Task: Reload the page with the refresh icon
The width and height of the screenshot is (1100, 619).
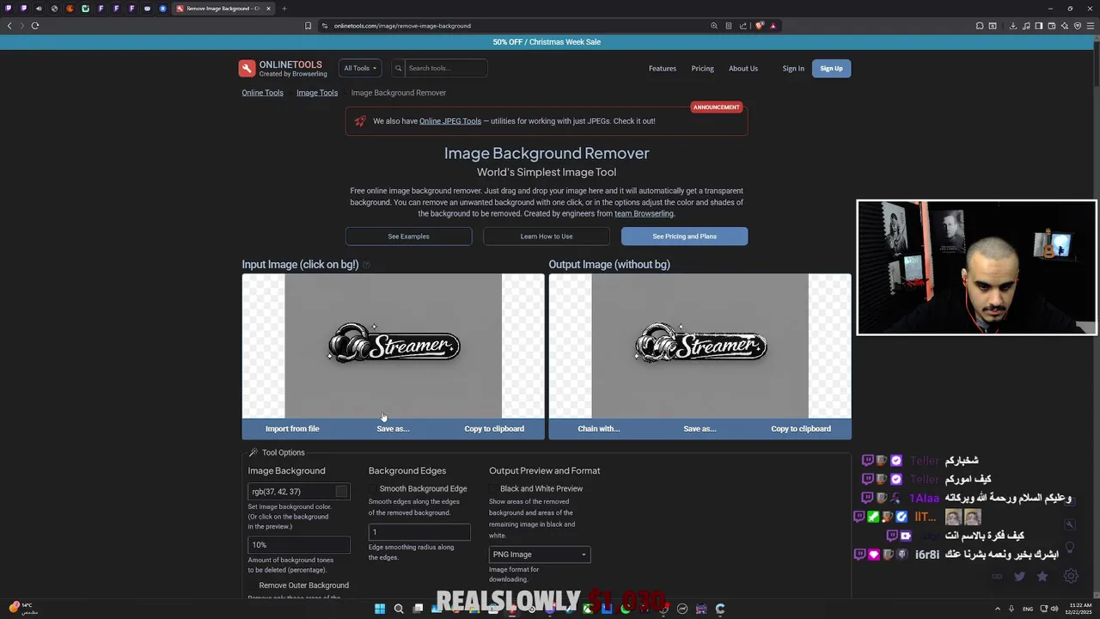Action: click(35, 26)
